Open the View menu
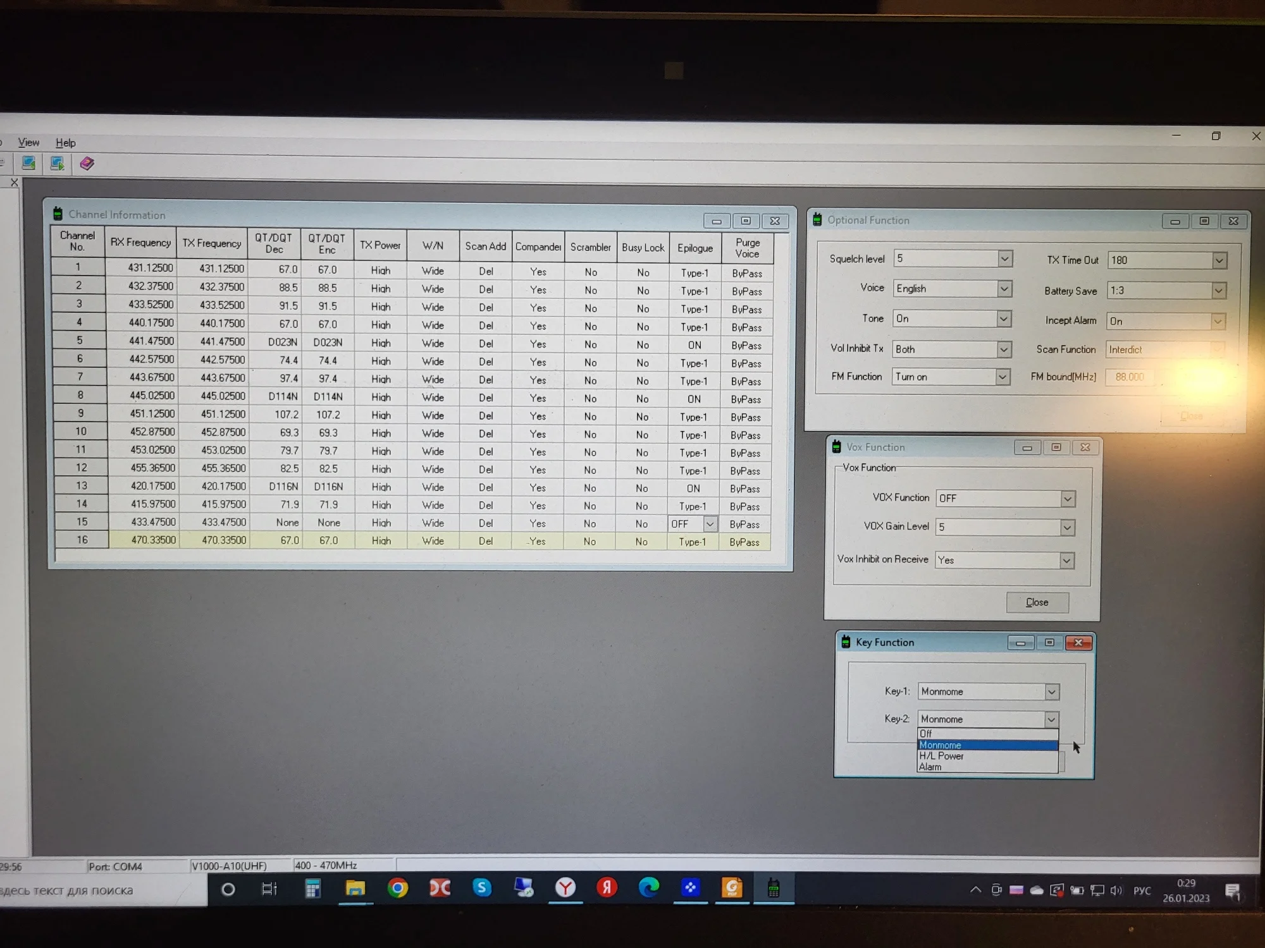Image resolution: width=1265 pixels, height=948 pixels. pyautogui.click(x=28, y=143)
